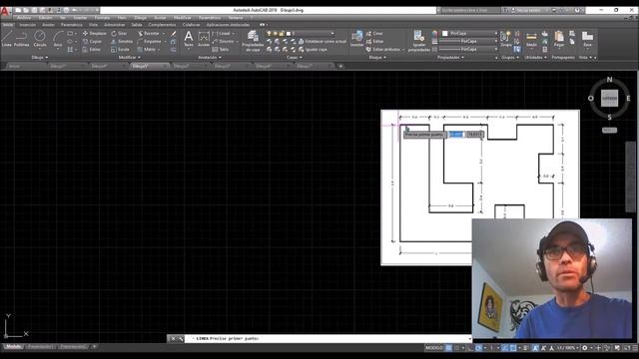This screenshot has height=359, width=639.
Task: Expand the Modificar panel
Action: [x=129, y=58]
